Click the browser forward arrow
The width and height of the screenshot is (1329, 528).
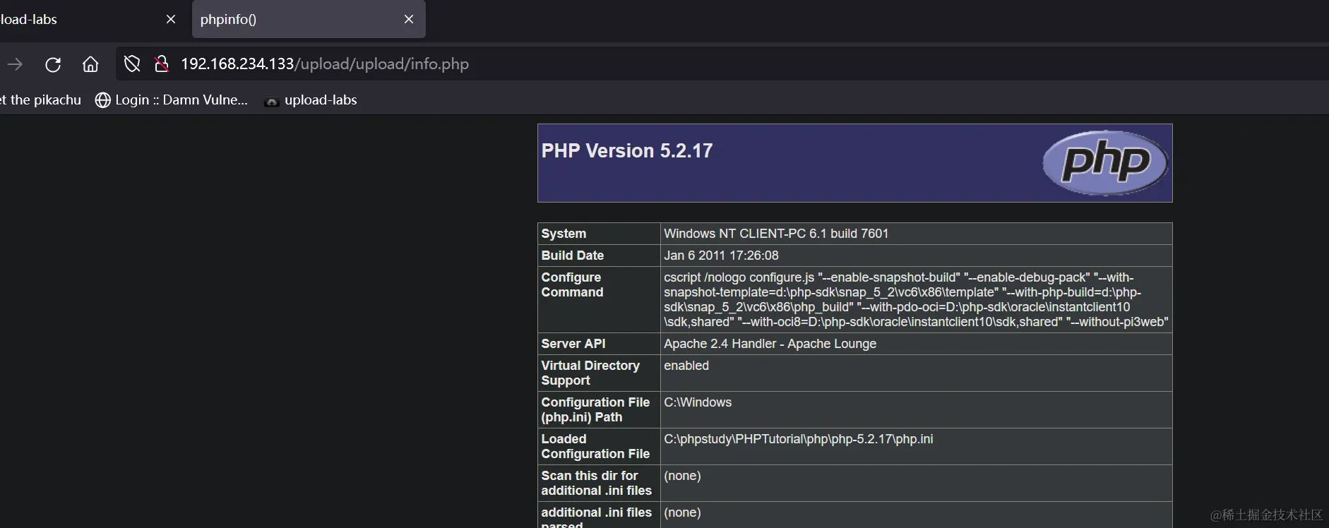point(15,64)
